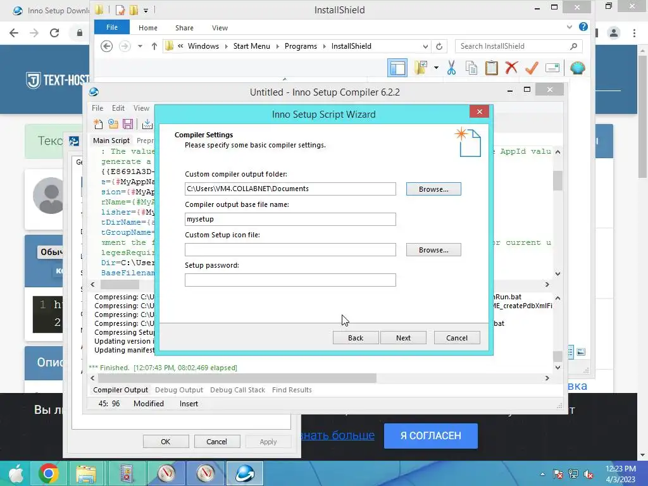Click the File Explorer icon in the taskbar

[x=86, y=473]
